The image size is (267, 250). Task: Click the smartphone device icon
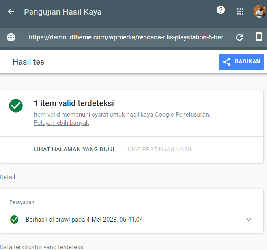click(x=259, y=37)
